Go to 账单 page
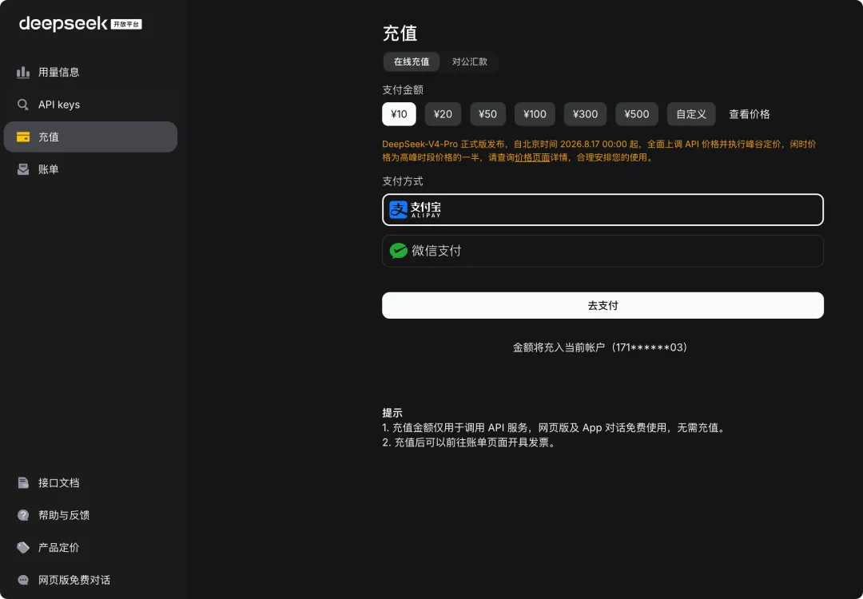This screenshot has height=599, width=863. [90, 169]
